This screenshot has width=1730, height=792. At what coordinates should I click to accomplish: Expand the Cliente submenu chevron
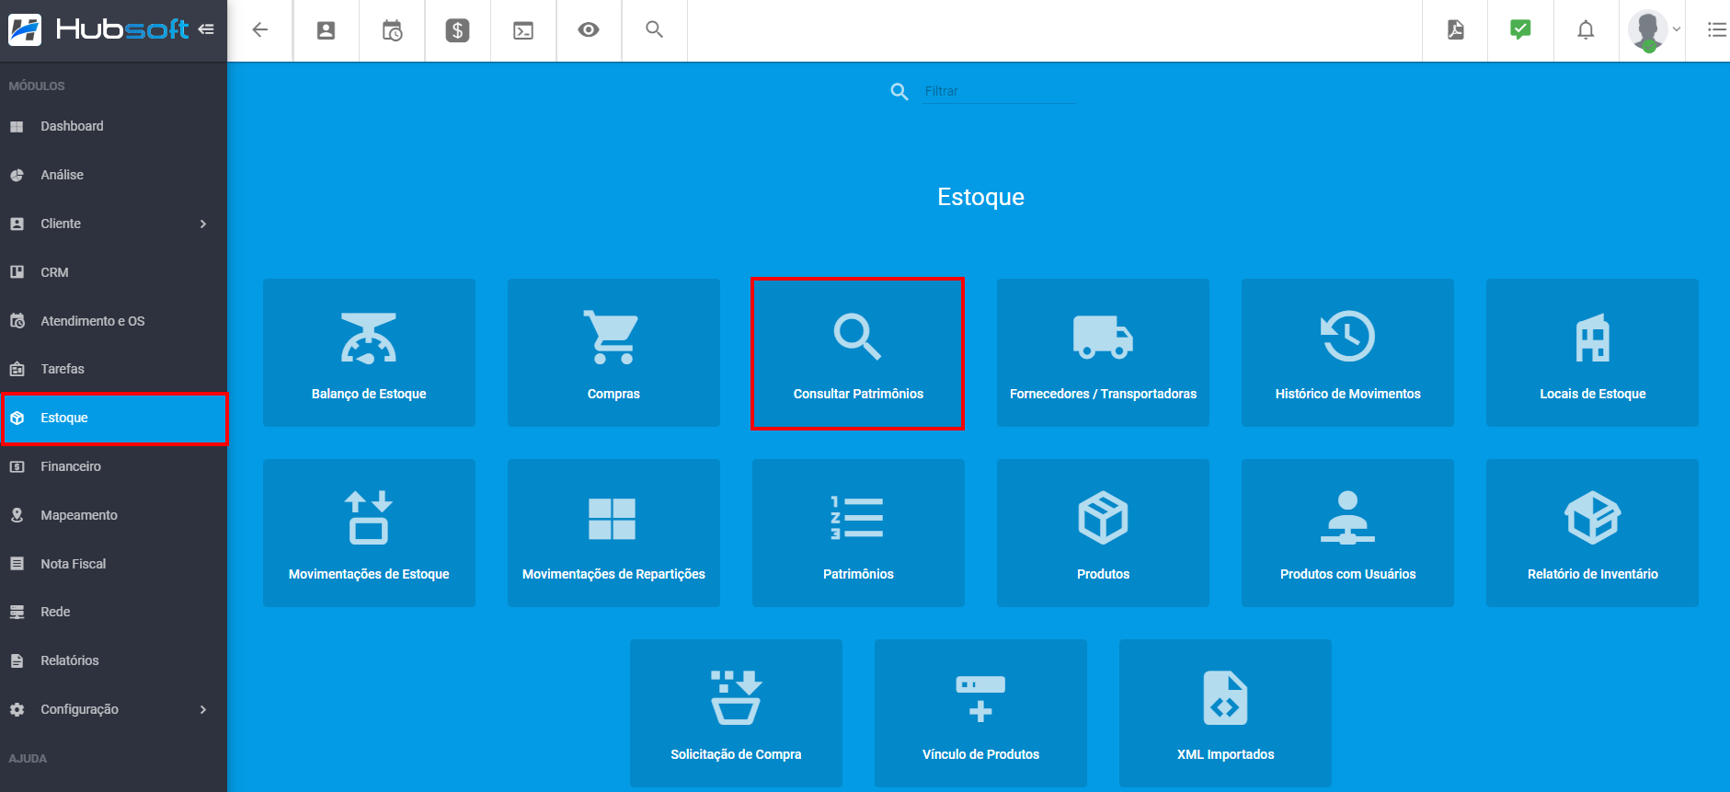203,224
